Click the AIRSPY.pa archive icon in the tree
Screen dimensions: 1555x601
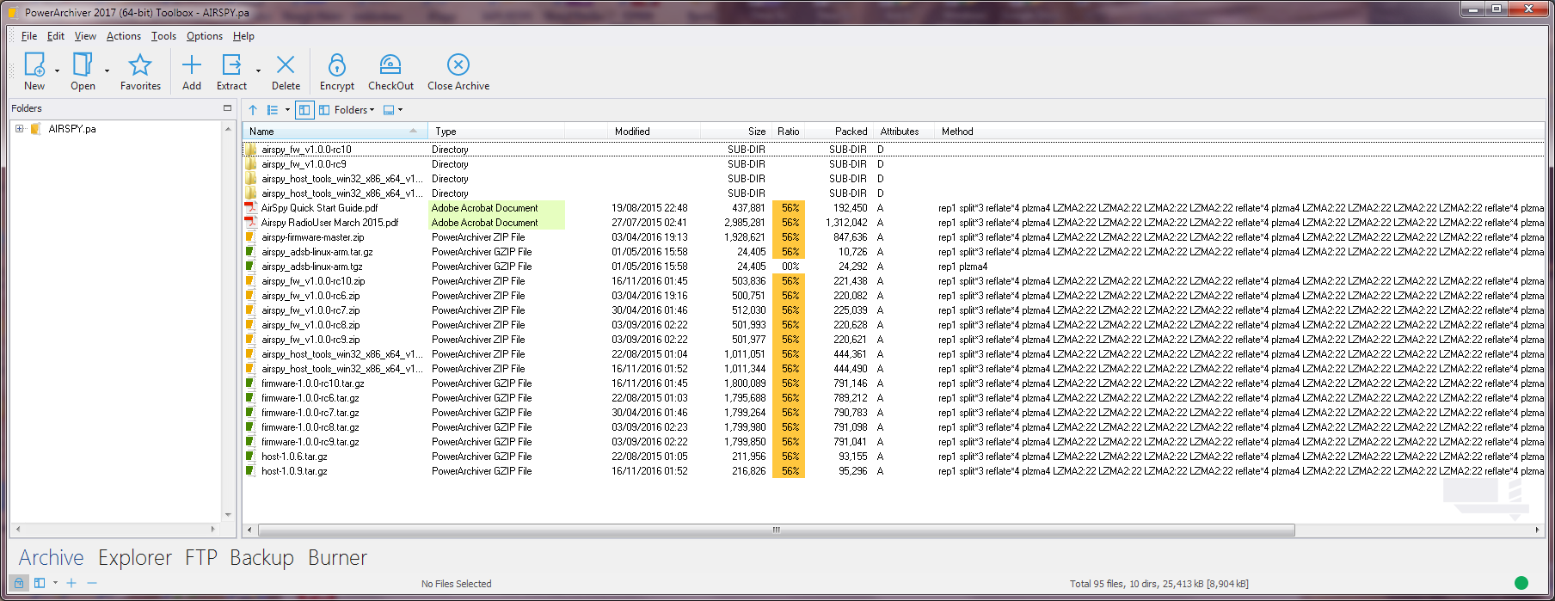[x=36, y=129]
